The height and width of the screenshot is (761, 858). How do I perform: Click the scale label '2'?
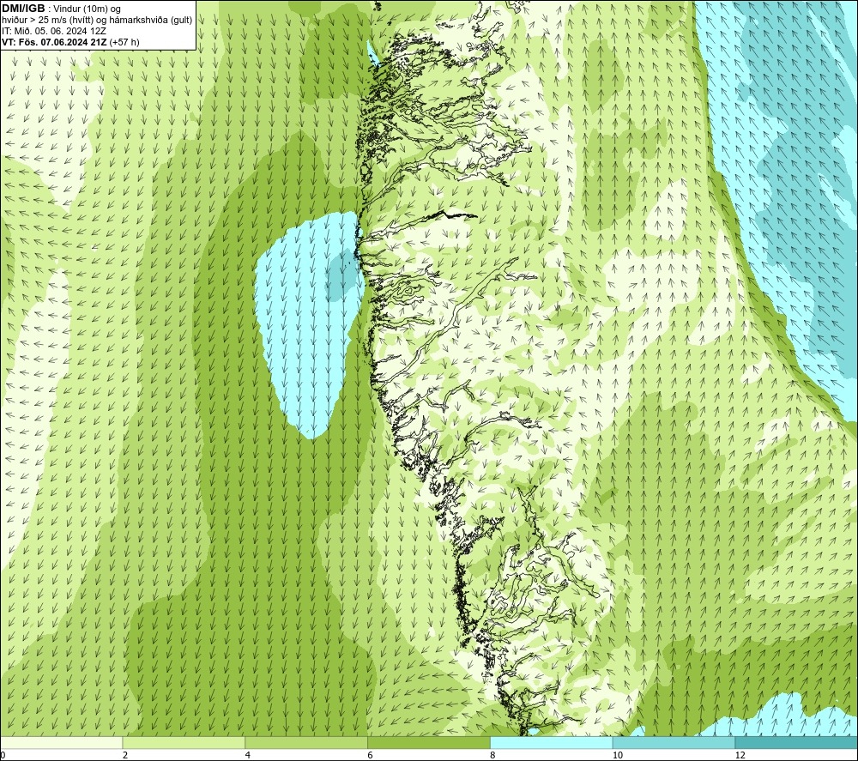(125, 756)
